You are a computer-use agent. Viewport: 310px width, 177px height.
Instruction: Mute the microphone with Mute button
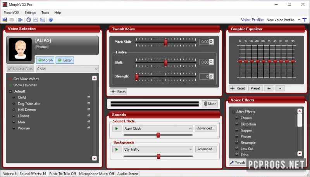tap(210, 104)
